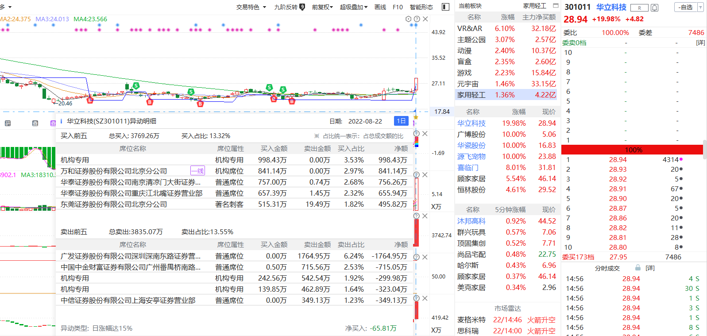Click the green S sell signal near 27.11
Screen dimensions: 707x336
pyautogui.click(x=136, y=85)
